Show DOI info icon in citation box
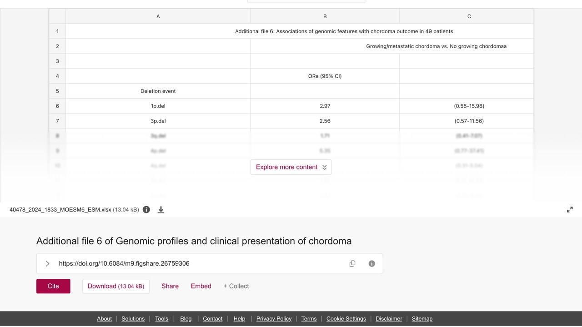Screen dimensions: 582x327 [x=372, y=264]
